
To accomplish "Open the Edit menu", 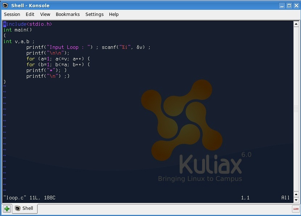I will point(30,14).
